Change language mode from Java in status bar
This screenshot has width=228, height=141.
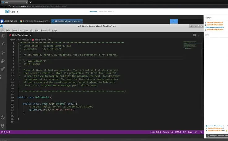pyautogui.click(x=190, y=132)
